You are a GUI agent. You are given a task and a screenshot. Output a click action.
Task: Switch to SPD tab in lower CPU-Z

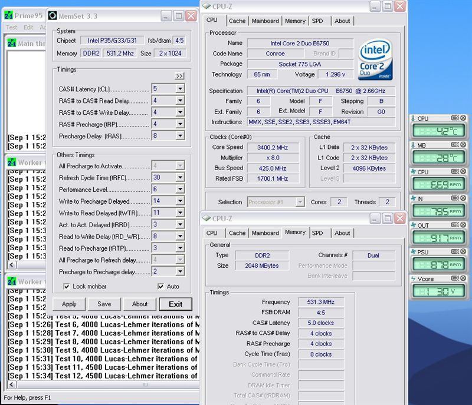(317, 233)
